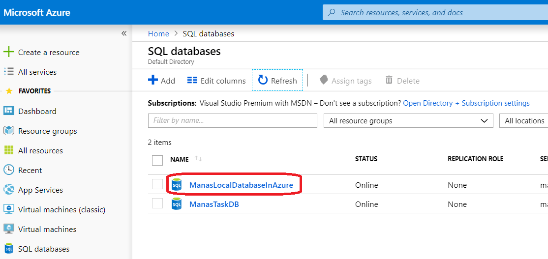Click the Dashboard icon in sidebar
Image resolution: width=548 pixels, height=259 pixels.
point(9,111)
